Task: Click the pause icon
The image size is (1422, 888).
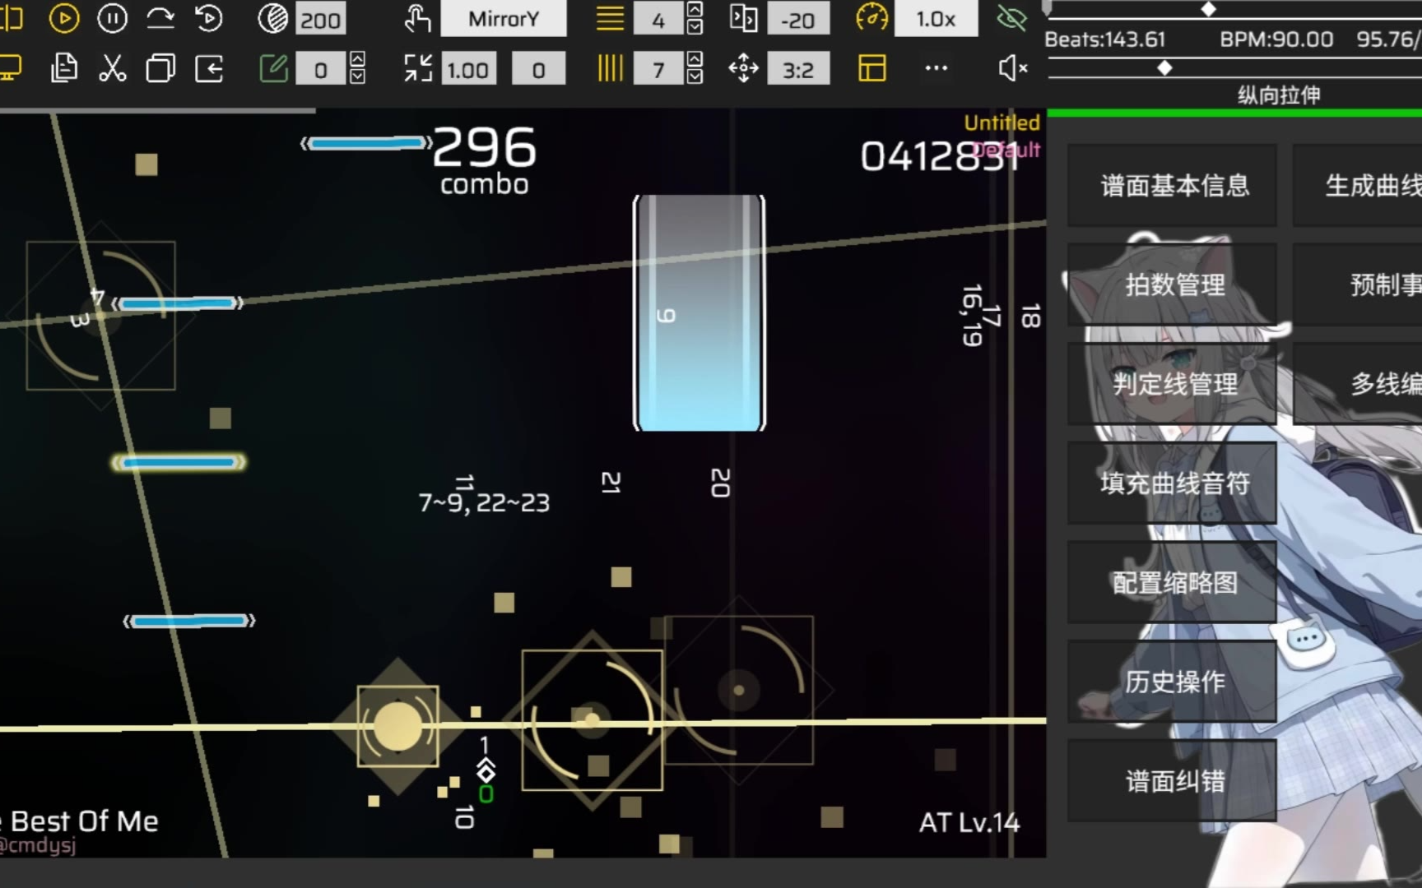Action: tap(112, 18)
